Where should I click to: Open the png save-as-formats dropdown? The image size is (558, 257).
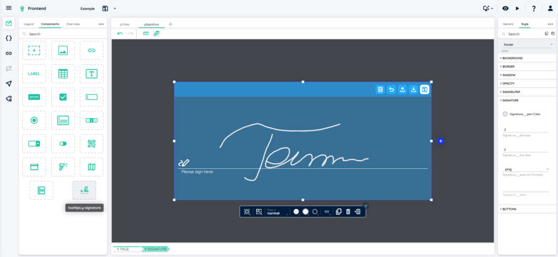(526, 169)
